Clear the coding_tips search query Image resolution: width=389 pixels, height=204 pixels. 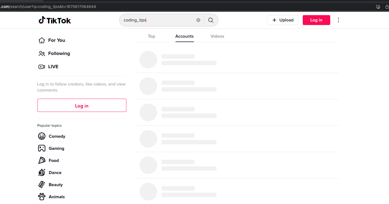(198, 20)
